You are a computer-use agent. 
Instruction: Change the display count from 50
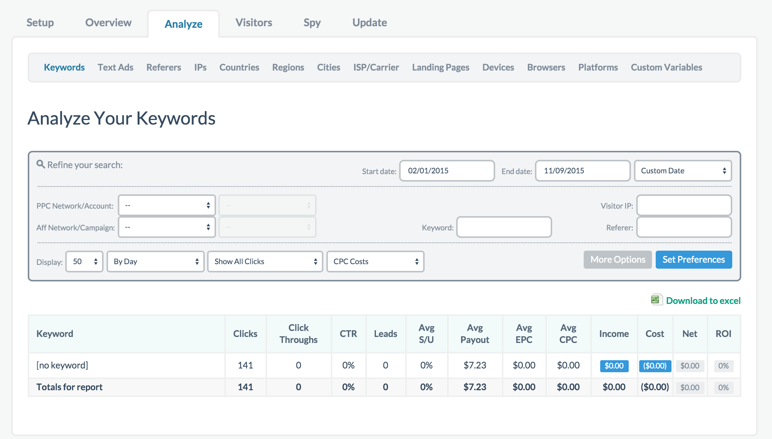(84, 262)
